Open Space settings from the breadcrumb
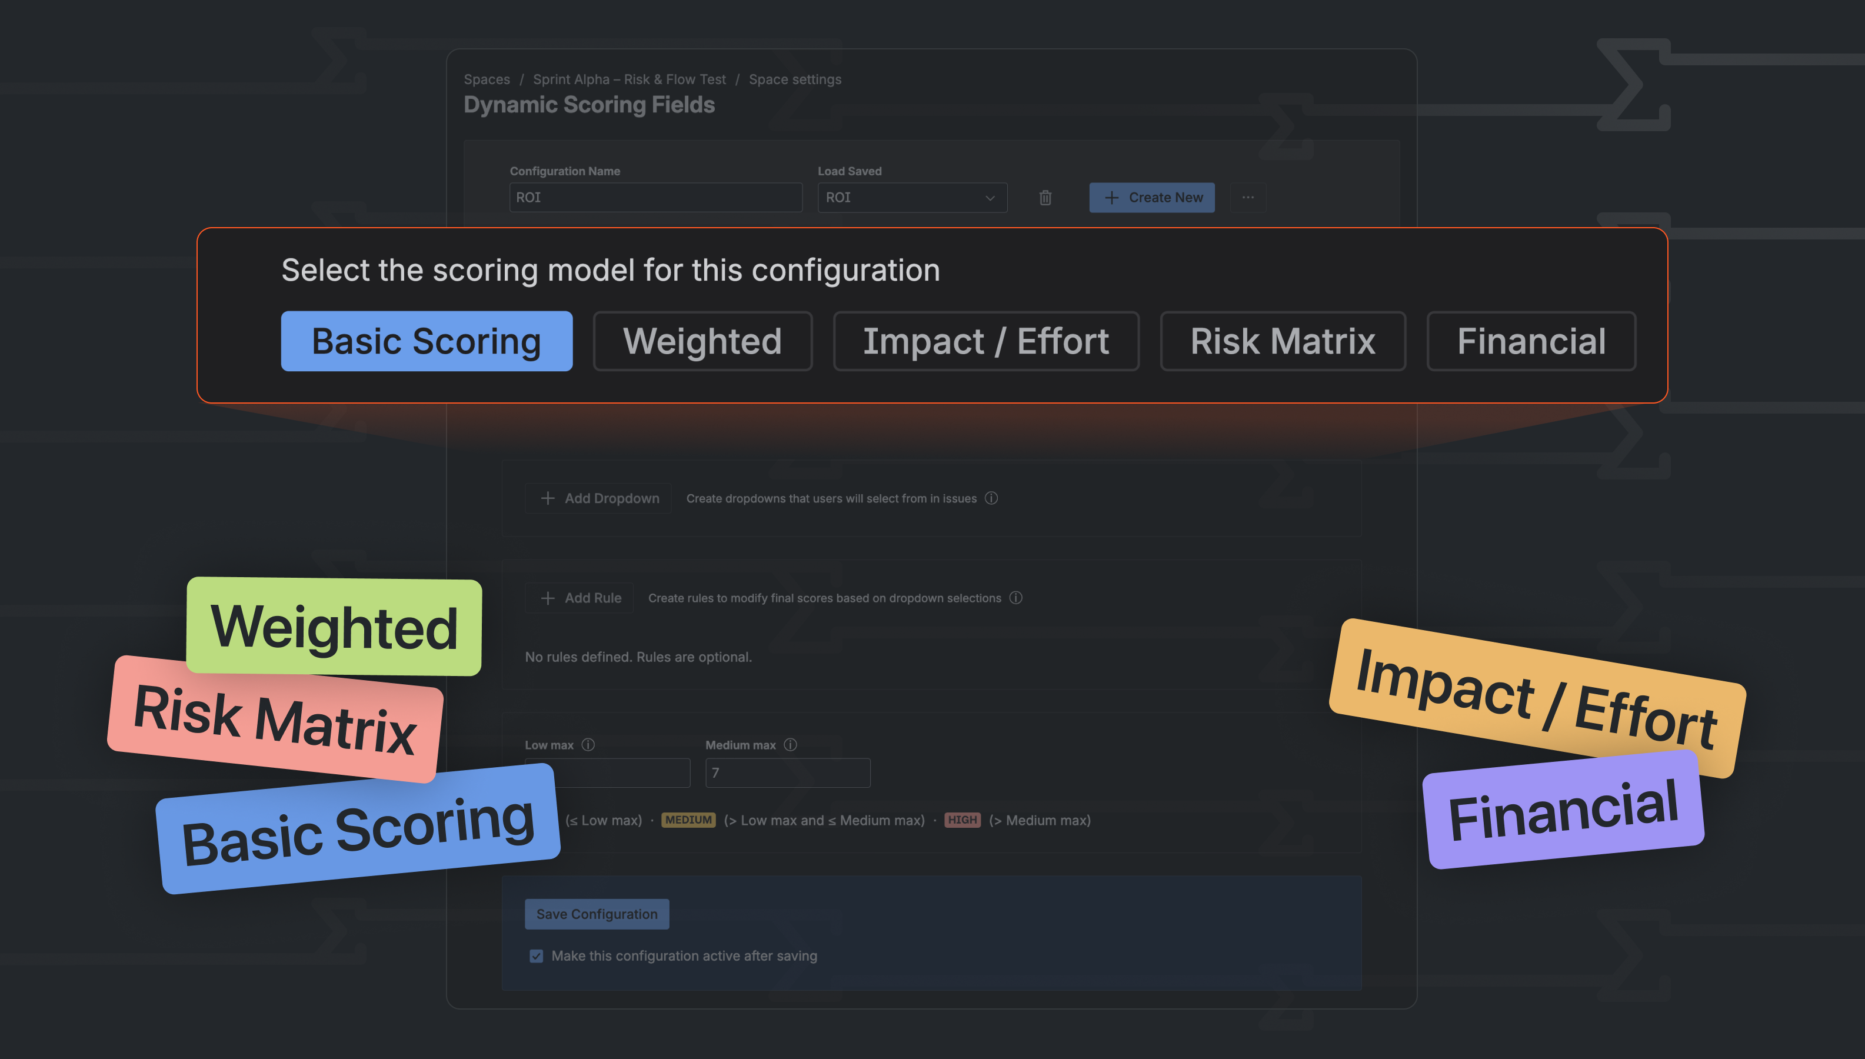 (795, 79)
